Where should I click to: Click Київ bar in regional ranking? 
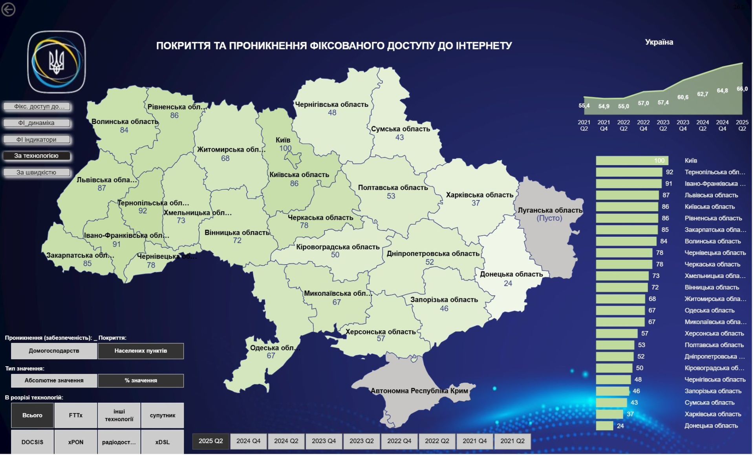click(631, 161)
